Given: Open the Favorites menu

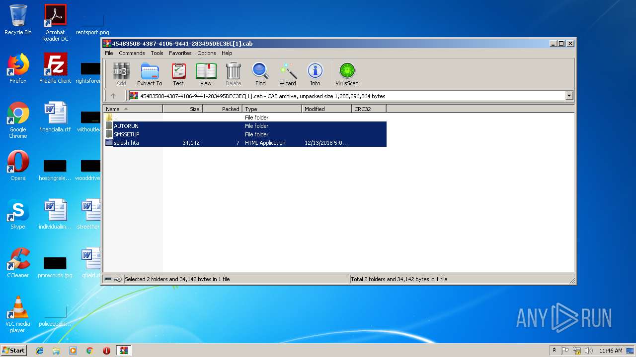Looking at the screenshot, I should (180, 53).
